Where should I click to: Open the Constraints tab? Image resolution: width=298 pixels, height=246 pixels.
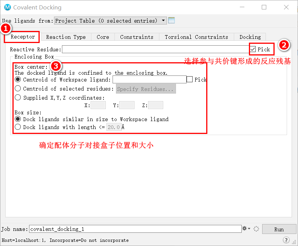pos(137,37)
